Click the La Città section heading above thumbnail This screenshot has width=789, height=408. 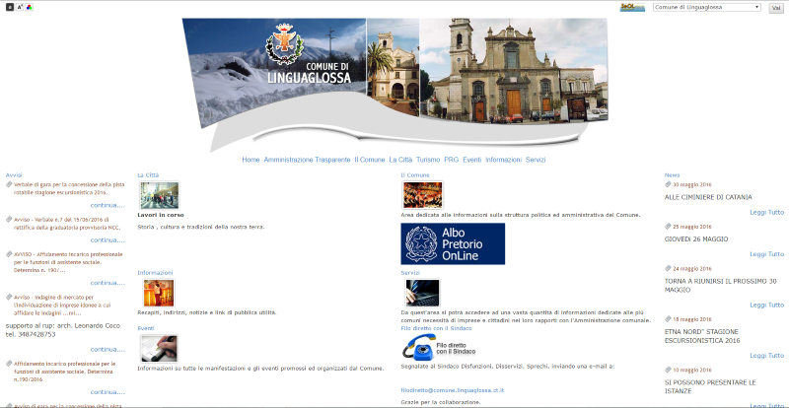pyautogui.click(x=148, y=175)
